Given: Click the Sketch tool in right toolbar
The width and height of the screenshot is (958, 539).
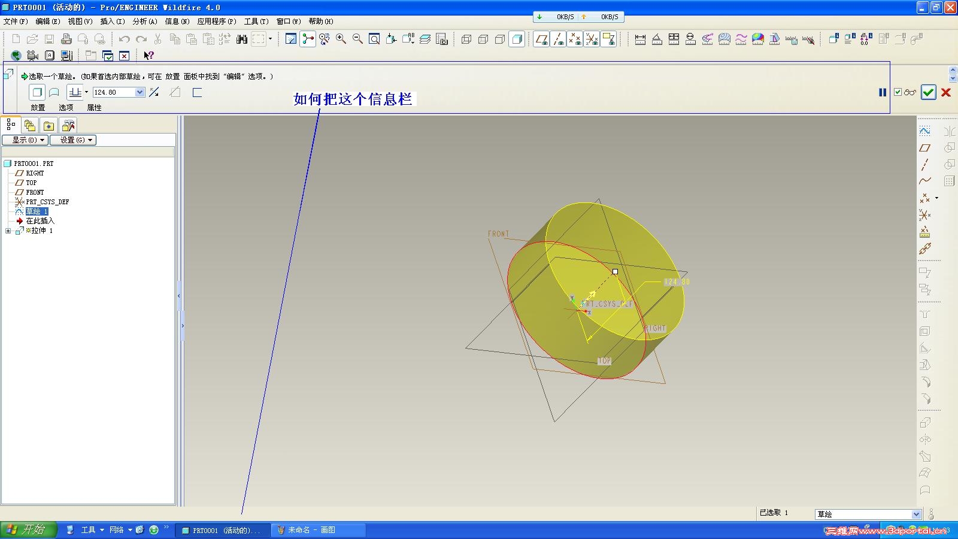Looking at the screenshot, I should [925, 131].
